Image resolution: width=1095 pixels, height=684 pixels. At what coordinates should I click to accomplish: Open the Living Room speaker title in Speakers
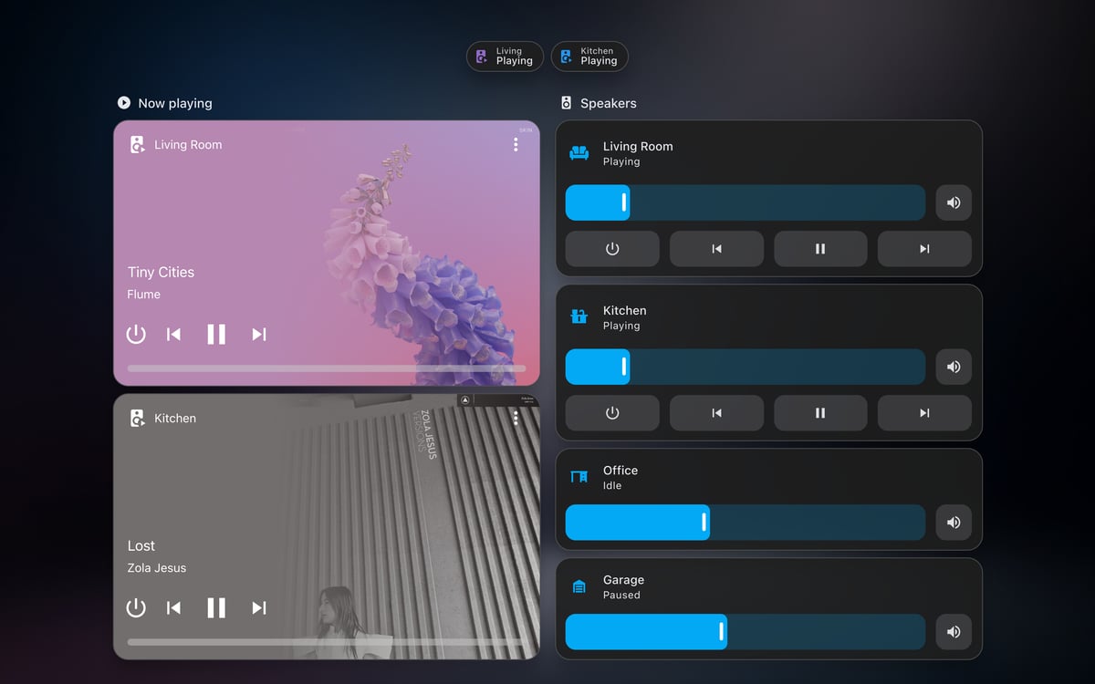(638, 146)
